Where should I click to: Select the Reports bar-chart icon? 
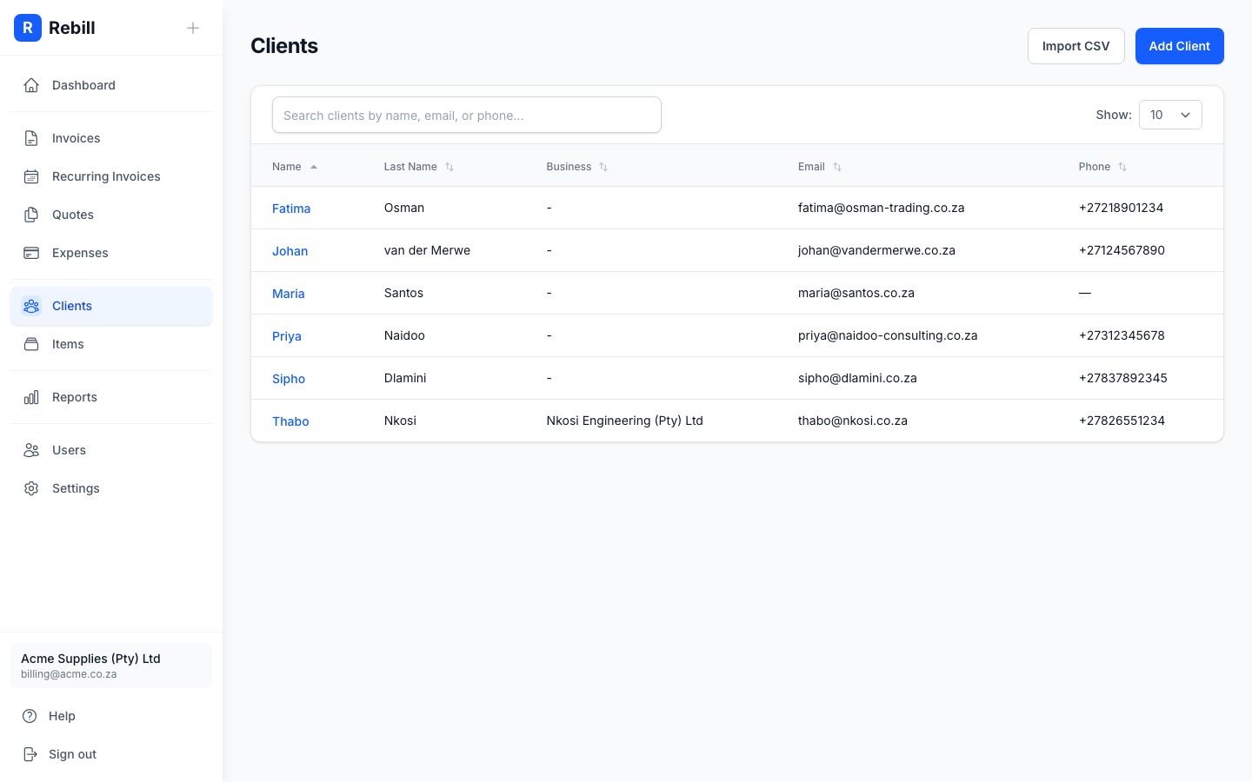coord(31,396)
